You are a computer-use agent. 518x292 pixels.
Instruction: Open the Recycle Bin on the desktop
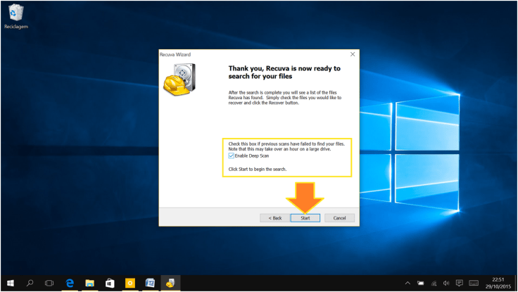coord(15,13)
